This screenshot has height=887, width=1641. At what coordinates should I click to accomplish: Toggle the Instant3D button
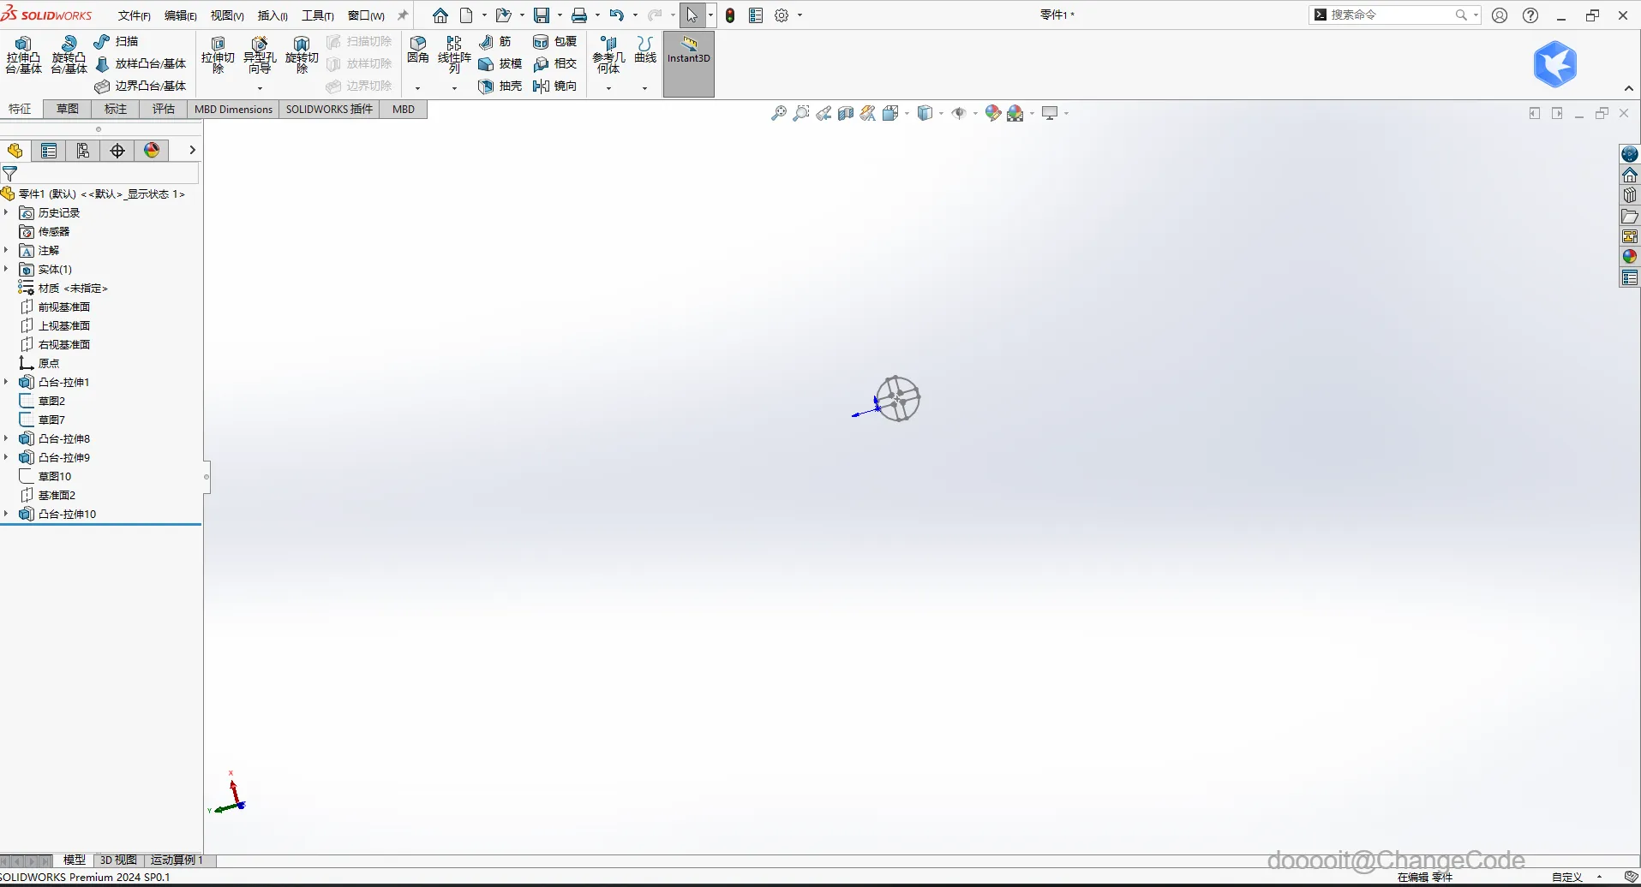click(689, 63)
